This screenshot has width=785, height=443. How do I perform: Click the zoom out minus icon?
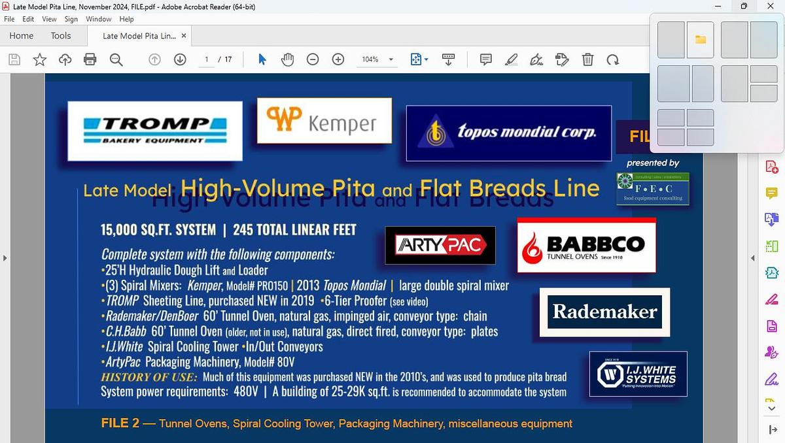[313, 59]
